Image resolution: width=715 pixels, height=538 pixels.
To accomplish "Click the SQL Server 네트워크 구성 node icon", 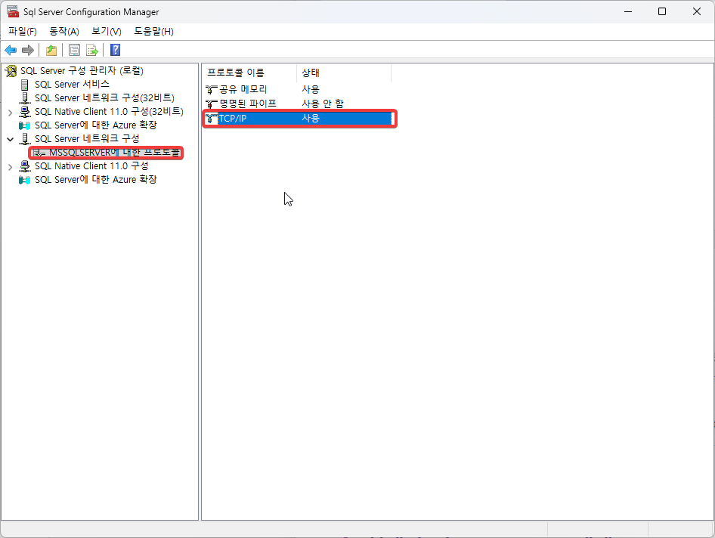I will pos(25,138).
